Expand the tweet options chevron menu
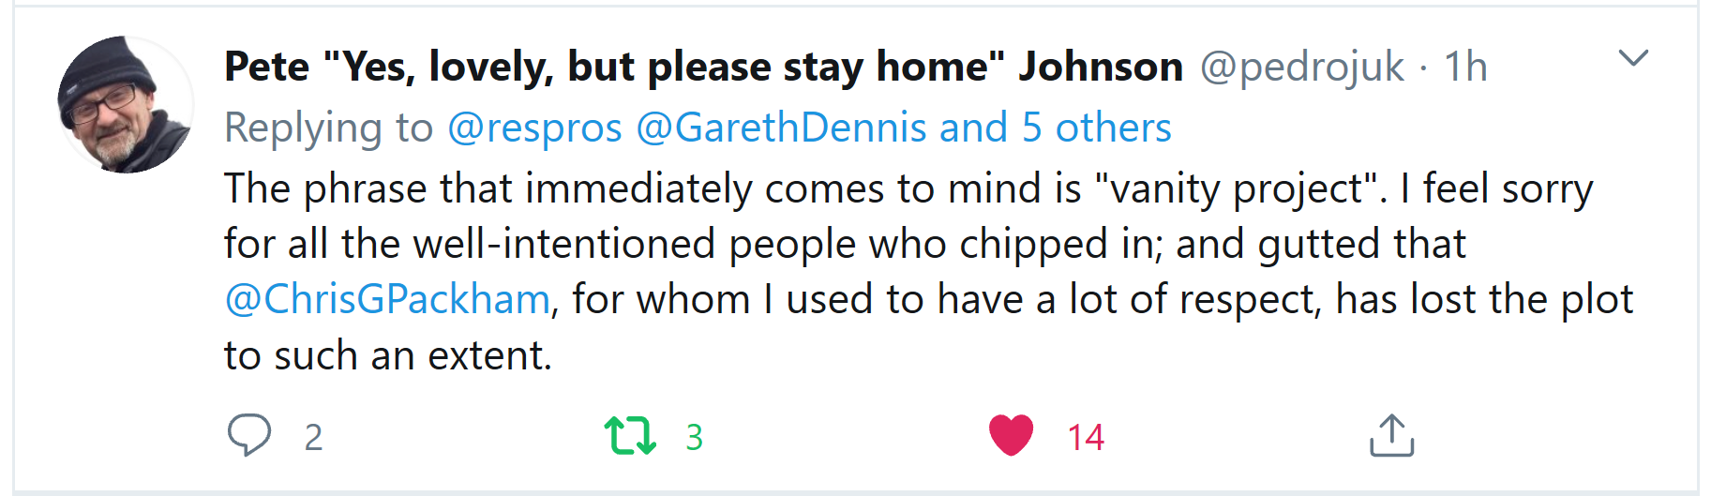This screenshot has height=496, width=1711. click(1633, 58)
